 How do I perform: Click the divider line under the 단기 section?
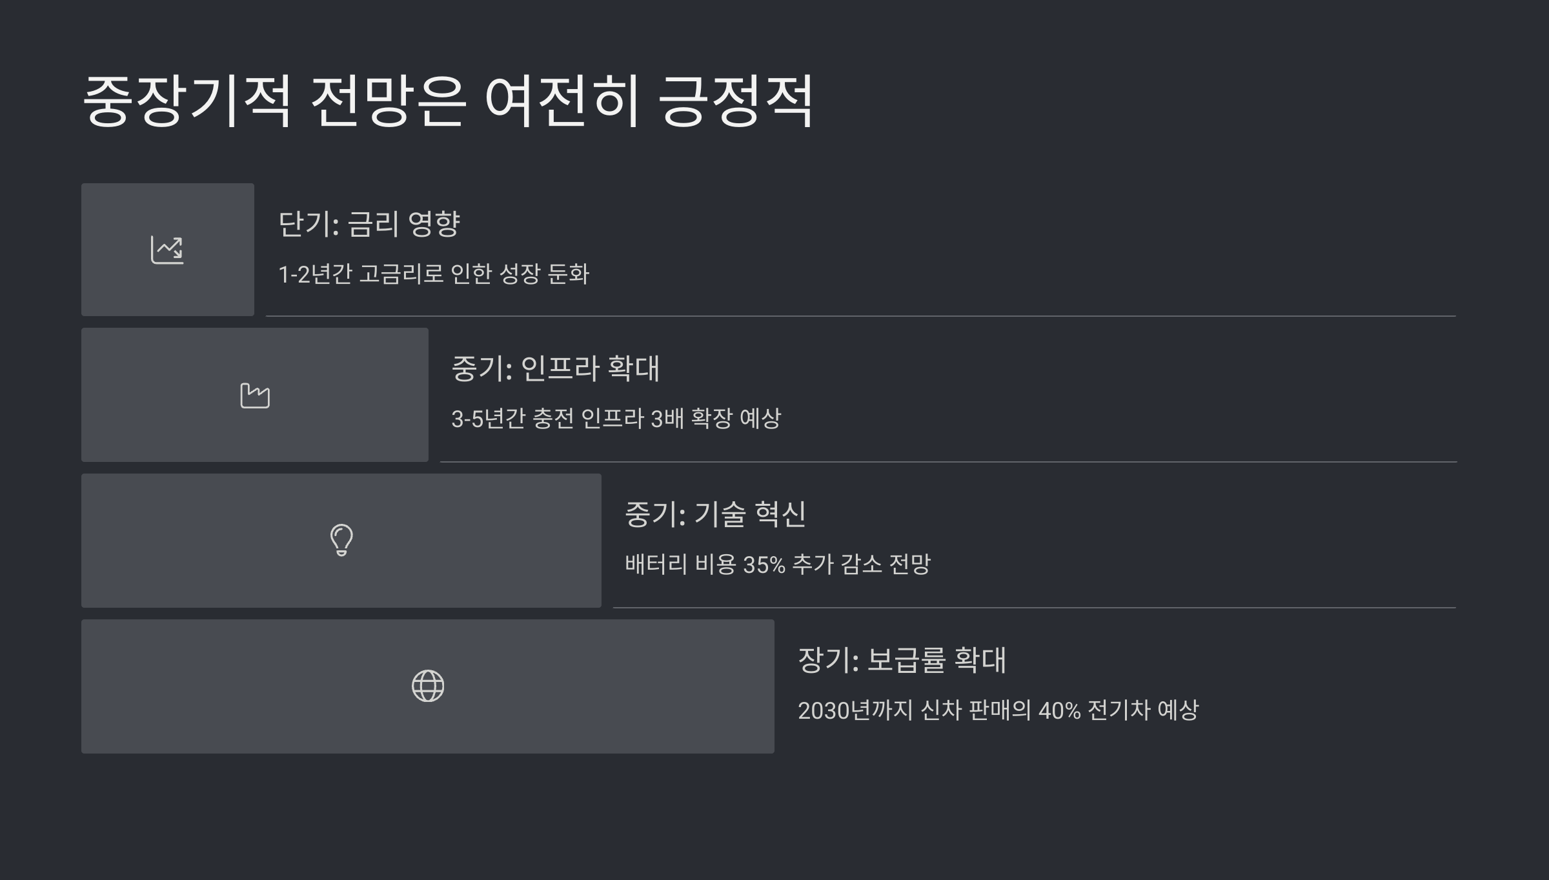[861, 316]
